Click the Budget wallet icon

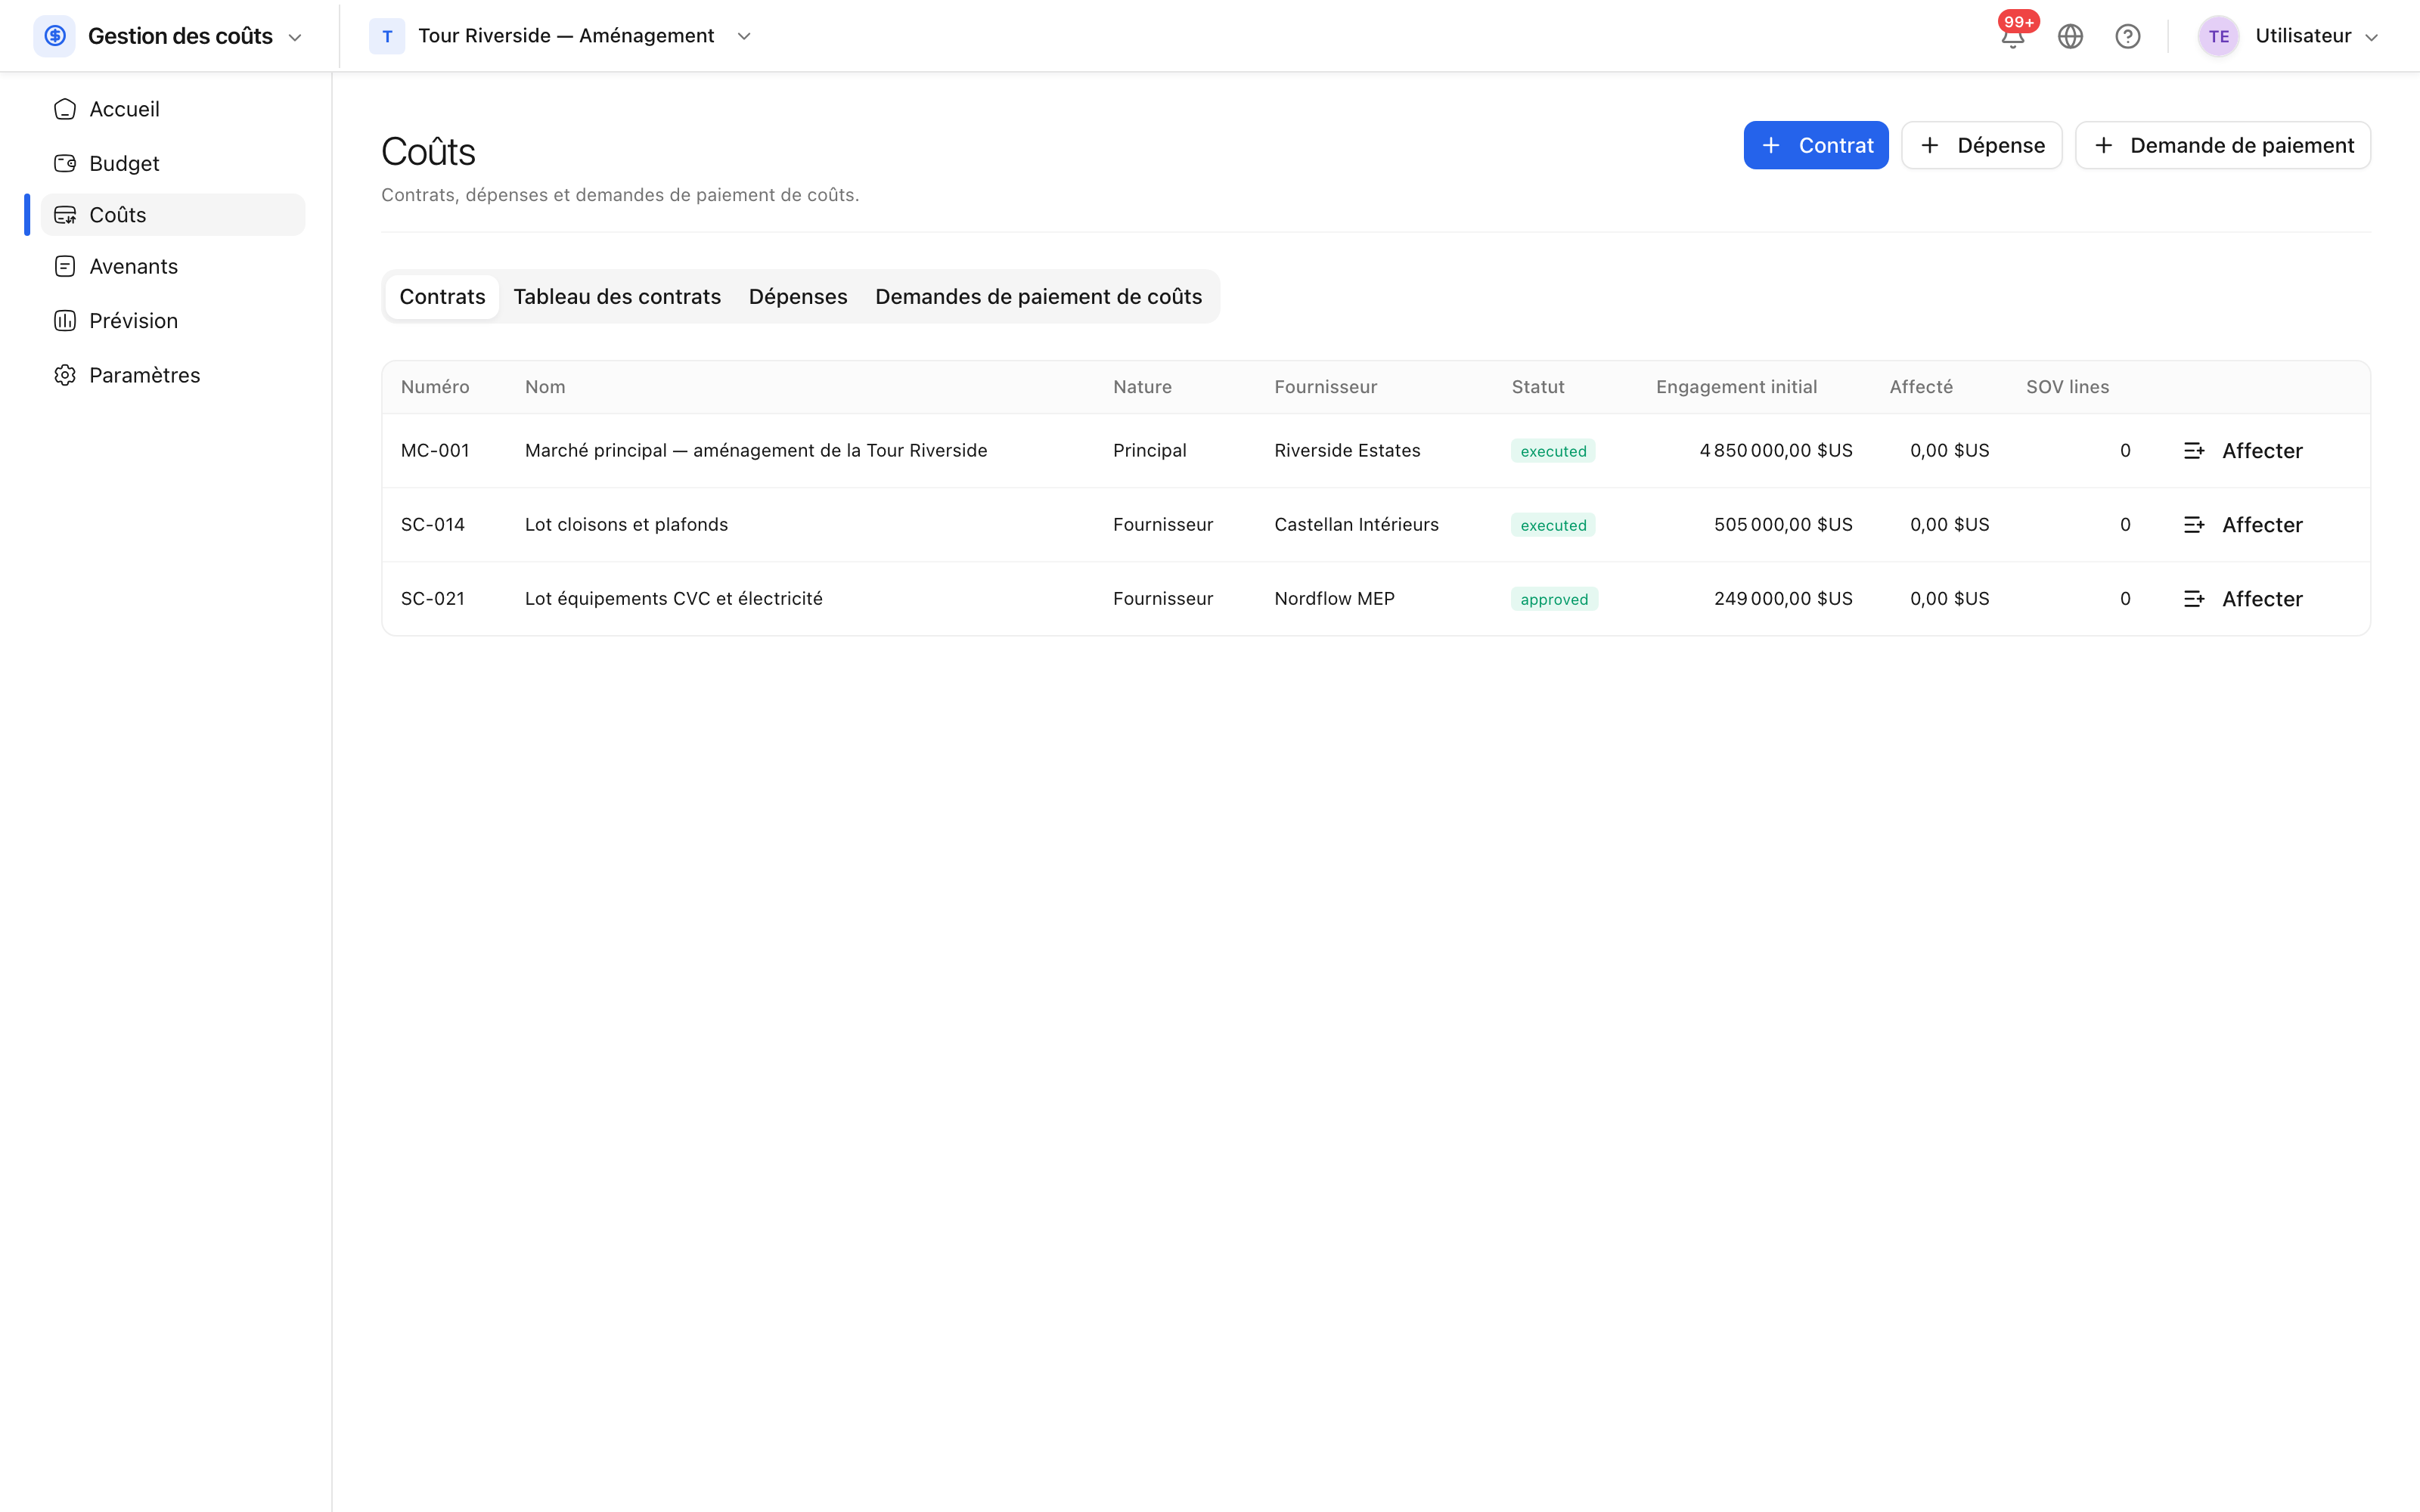tap(65, 163)
